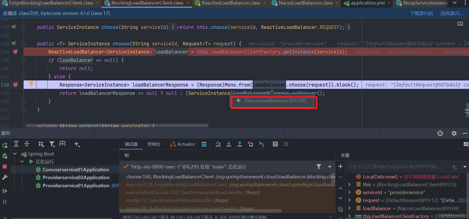Screen dimensions: 469x219
Task: Resume program with the green resume icon
Action: 5,191
